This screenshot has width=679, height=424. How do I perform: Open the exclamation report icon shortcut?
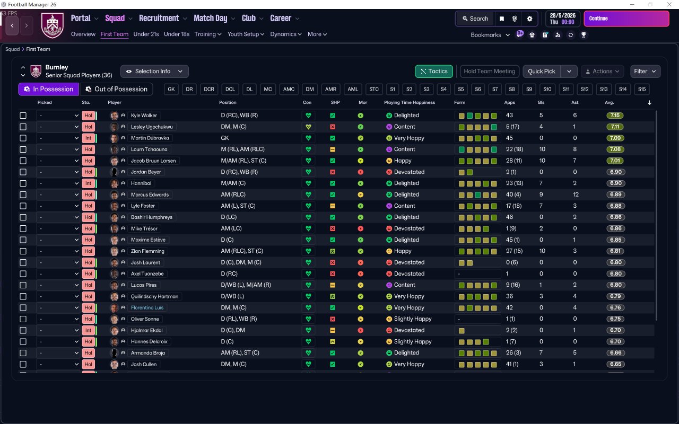(x=545, y=35)
